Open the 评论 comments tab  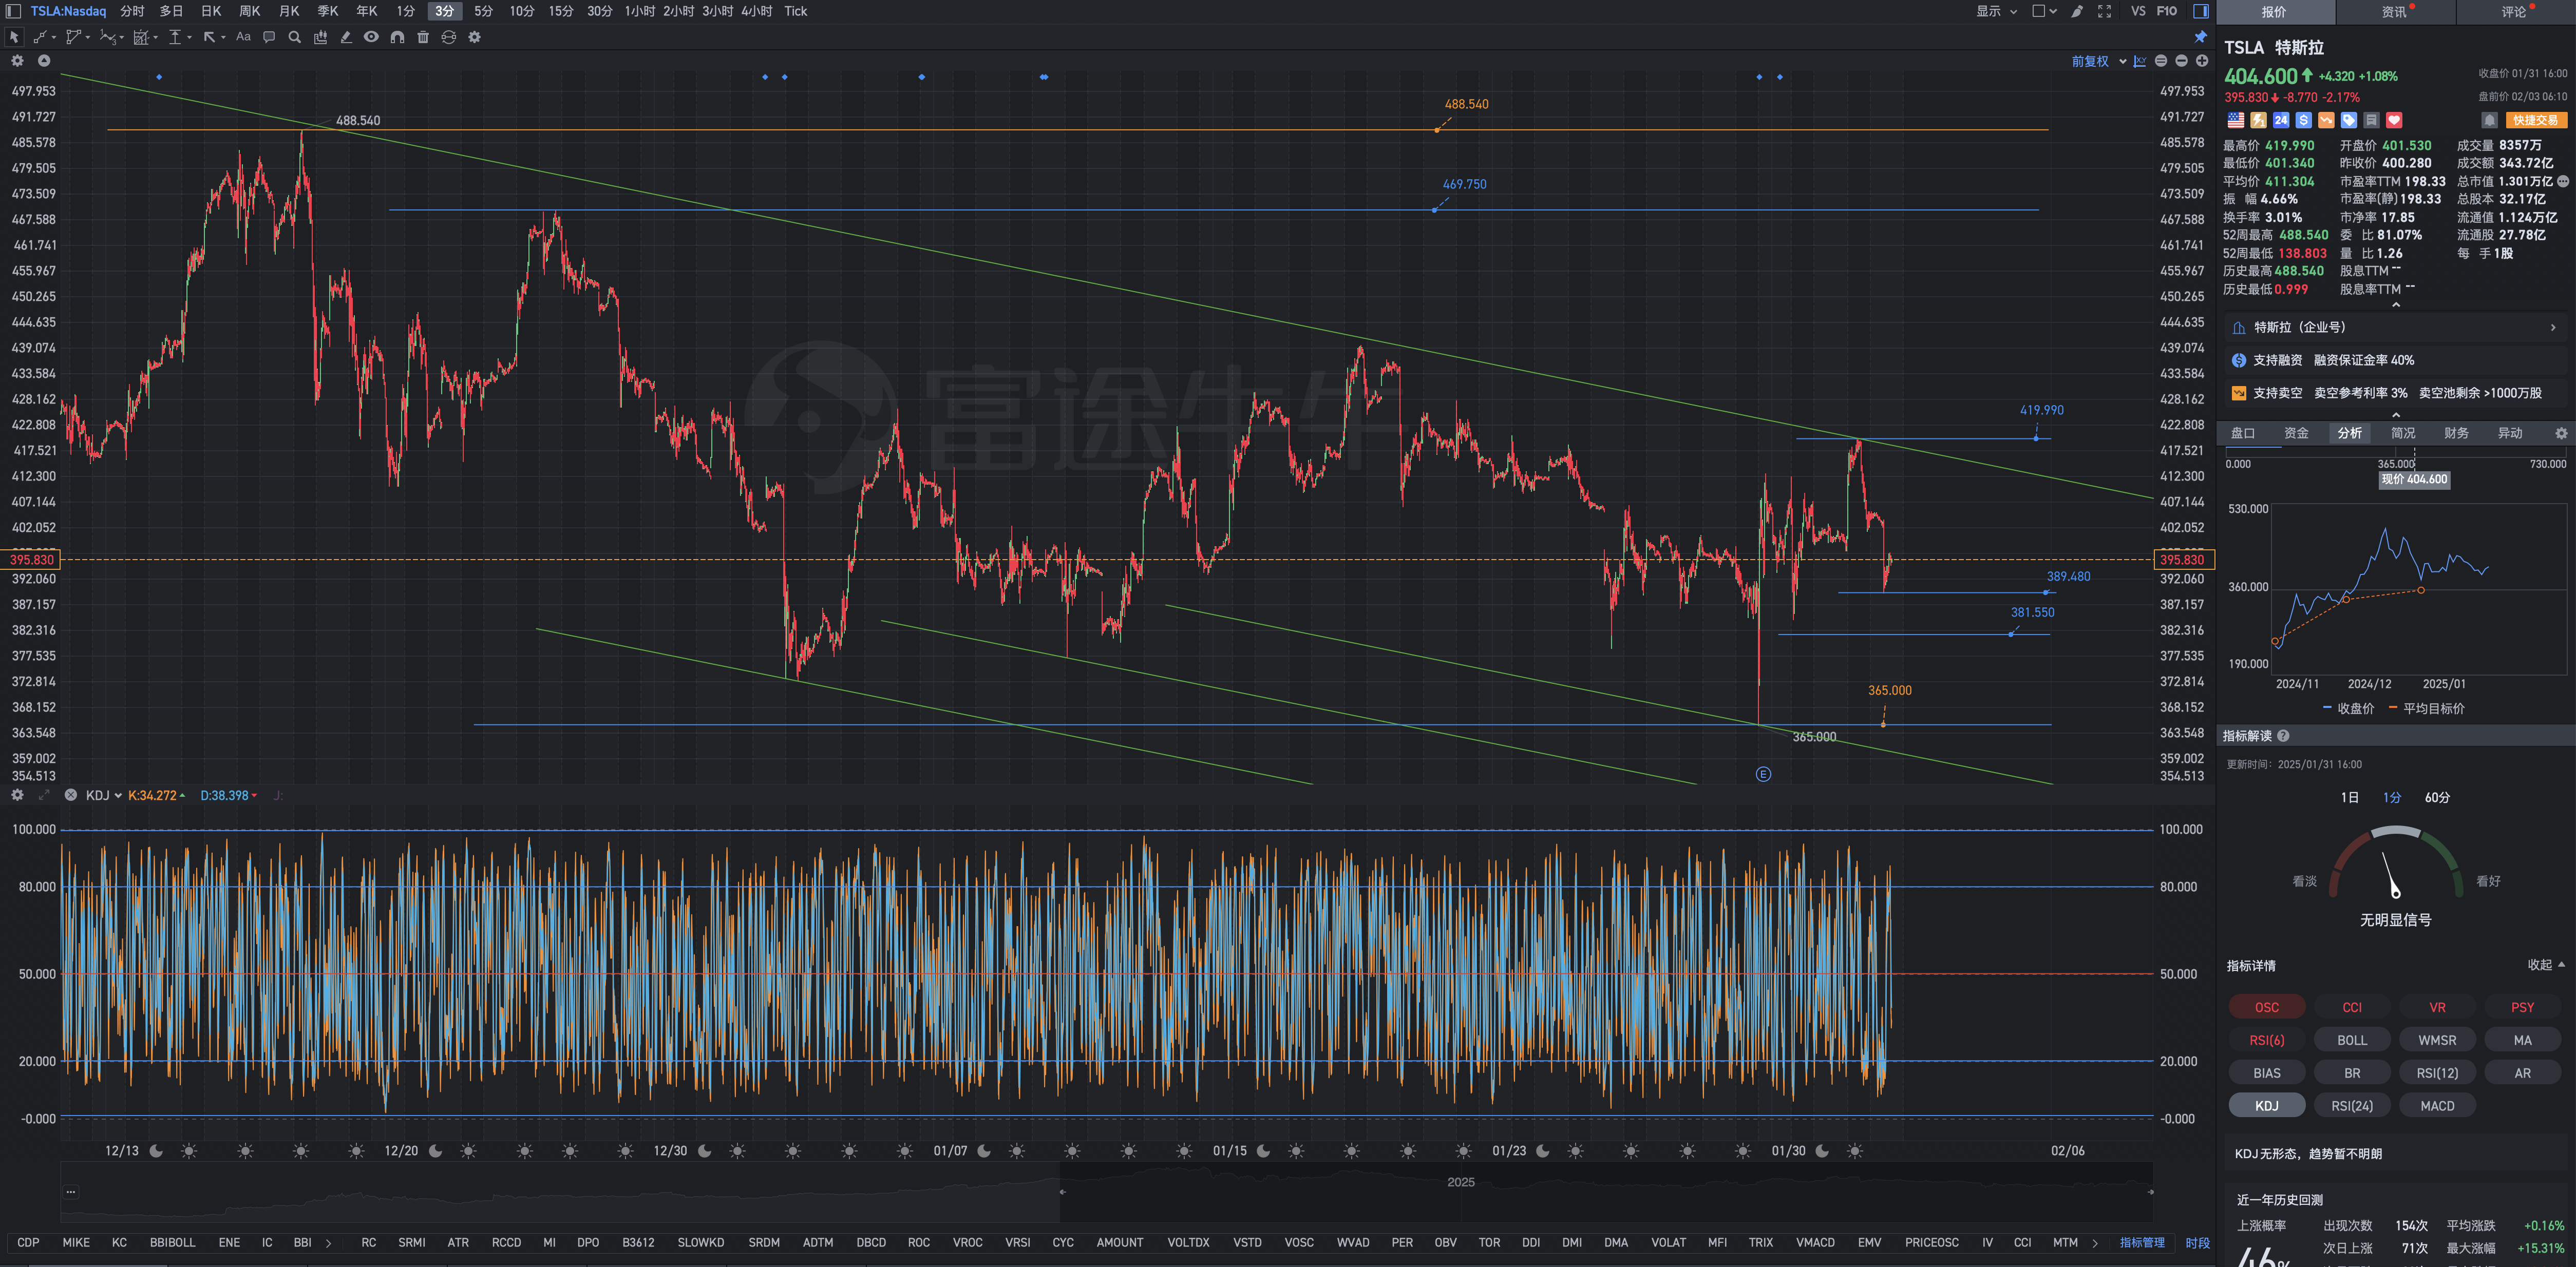click(x=2515, y=12)
